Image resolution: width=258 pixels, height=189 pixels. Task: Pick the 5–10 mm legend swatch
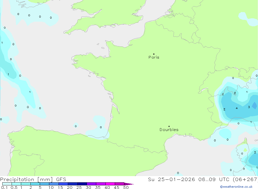pyautogui.click(x=44, y=184)
